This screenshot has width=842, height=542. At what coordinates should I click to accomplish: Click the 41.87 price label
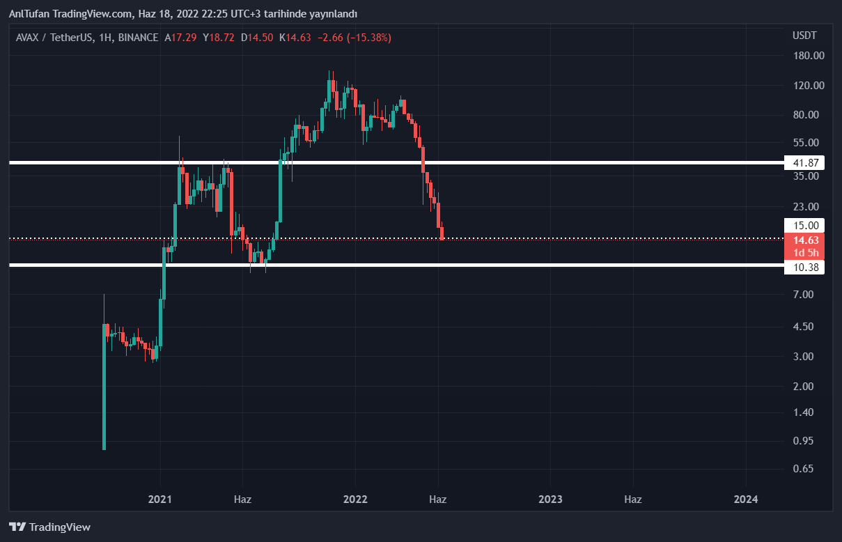tap(804, 163)
